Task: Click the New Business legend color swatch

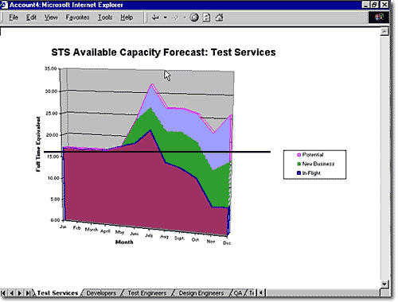Action: (298, 164)
